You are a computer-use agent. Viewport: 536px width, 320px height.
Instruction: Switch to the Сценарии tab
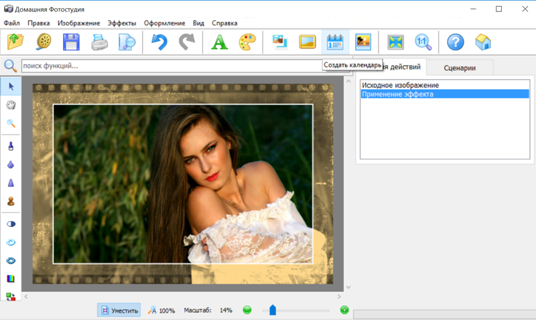click(460, 68)
